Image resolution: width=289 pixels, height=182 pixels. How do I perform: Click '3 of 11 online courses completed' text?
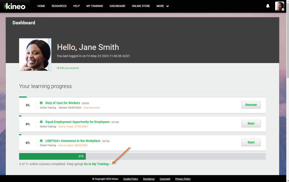click(43, 164)
